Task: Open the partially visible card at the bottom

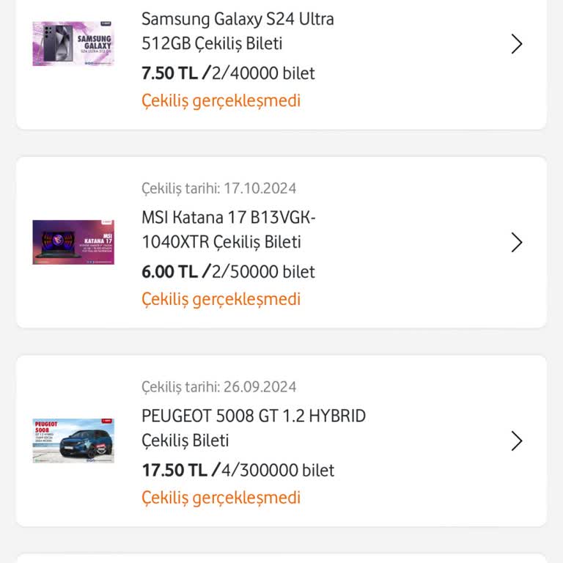Action: point(281,559)
